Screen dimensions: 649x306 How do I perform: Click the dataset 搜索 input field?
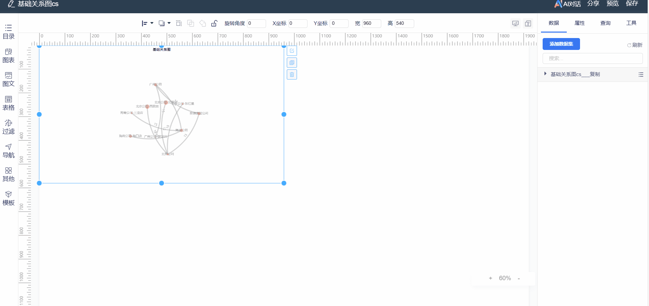tap(592, 58)
